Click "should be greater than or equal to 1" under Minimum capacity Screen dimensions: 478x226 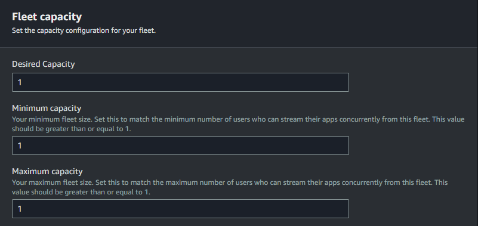point(72,129)
